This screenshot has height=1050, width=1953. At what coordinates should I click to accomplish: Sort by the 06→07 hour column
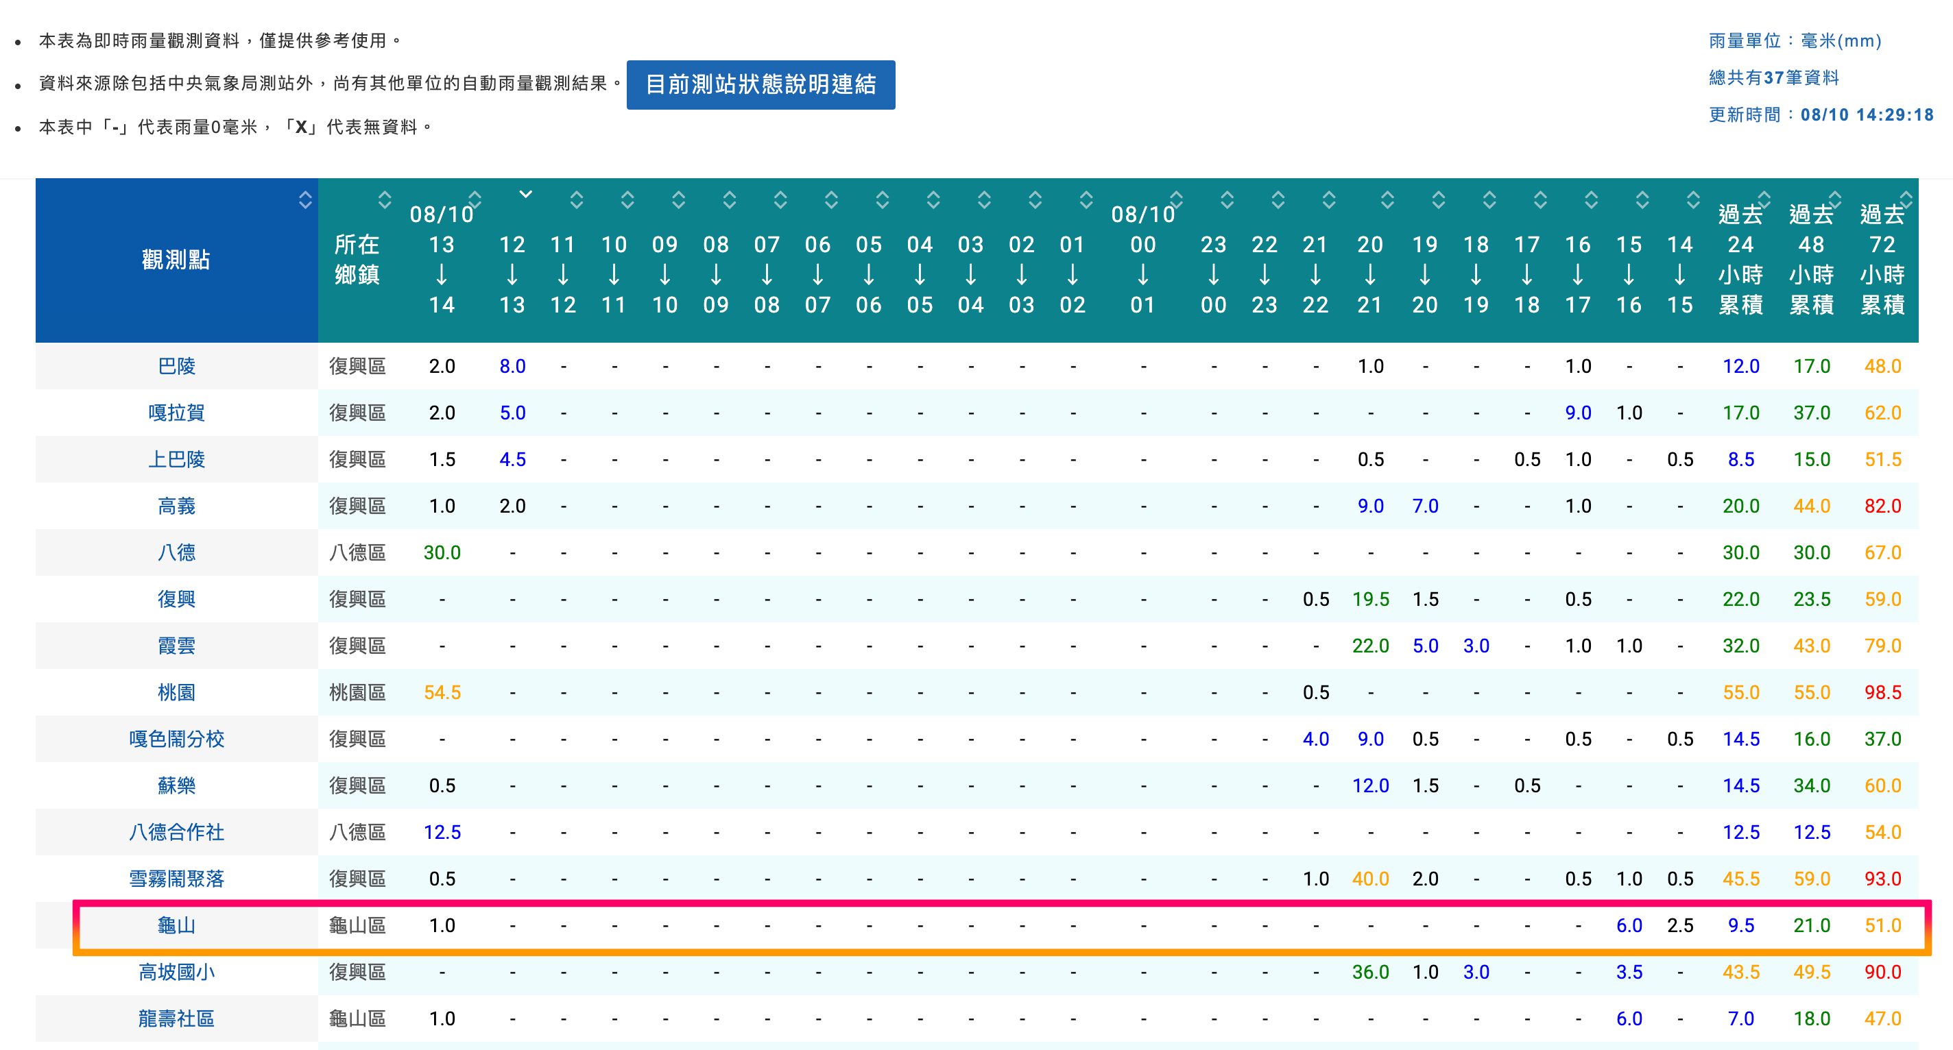tap(831, 200)
